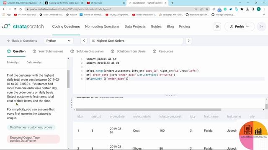Click the StrataScratch logo

tap(23, 26)
